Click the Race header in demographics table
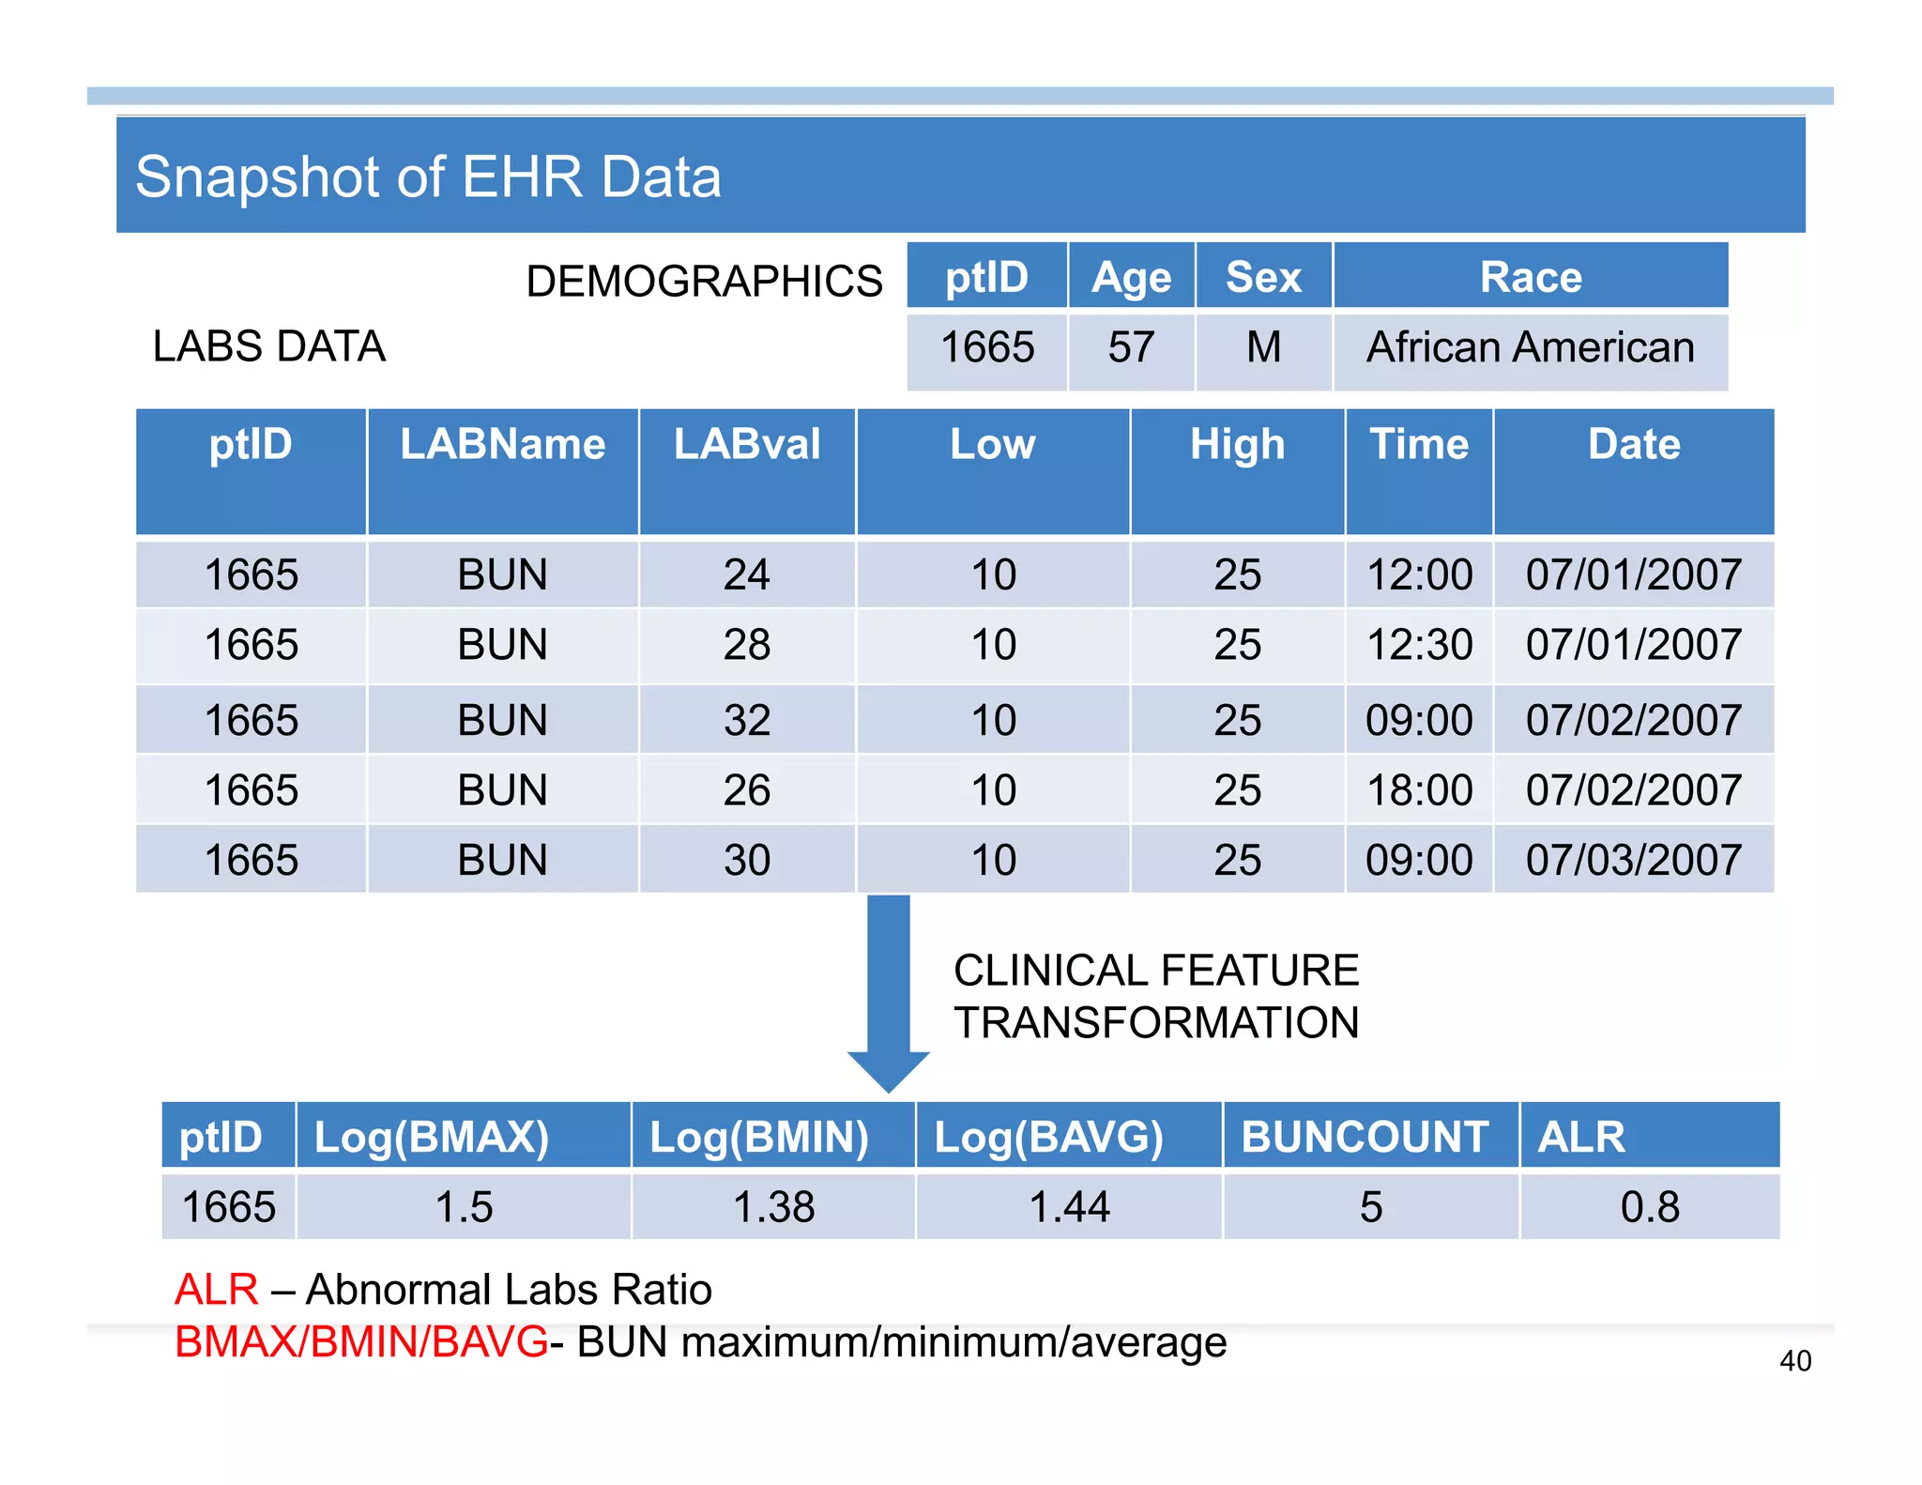This screenshot has width=1922, height=1485. 1531,276
